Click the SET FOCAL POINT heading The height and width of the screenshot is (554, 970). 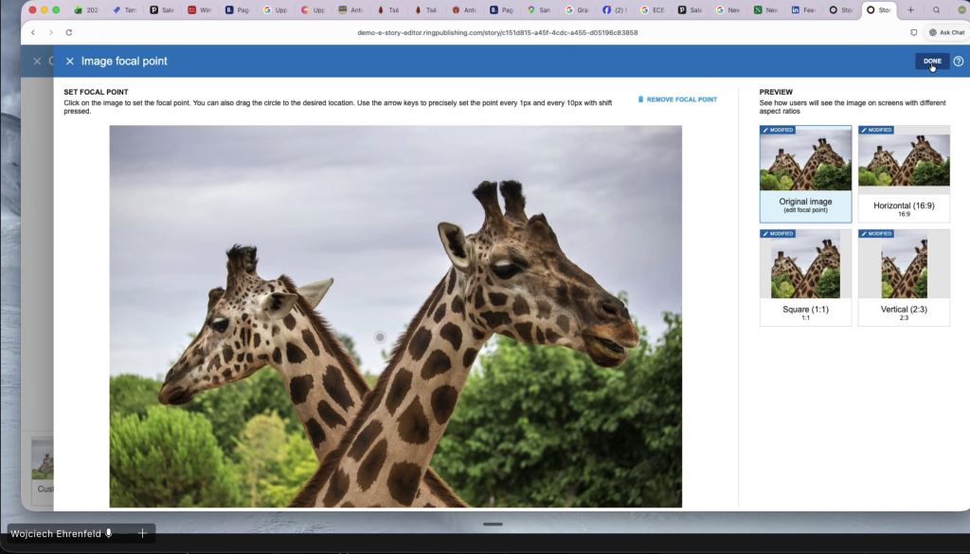[x=96, y=92]
